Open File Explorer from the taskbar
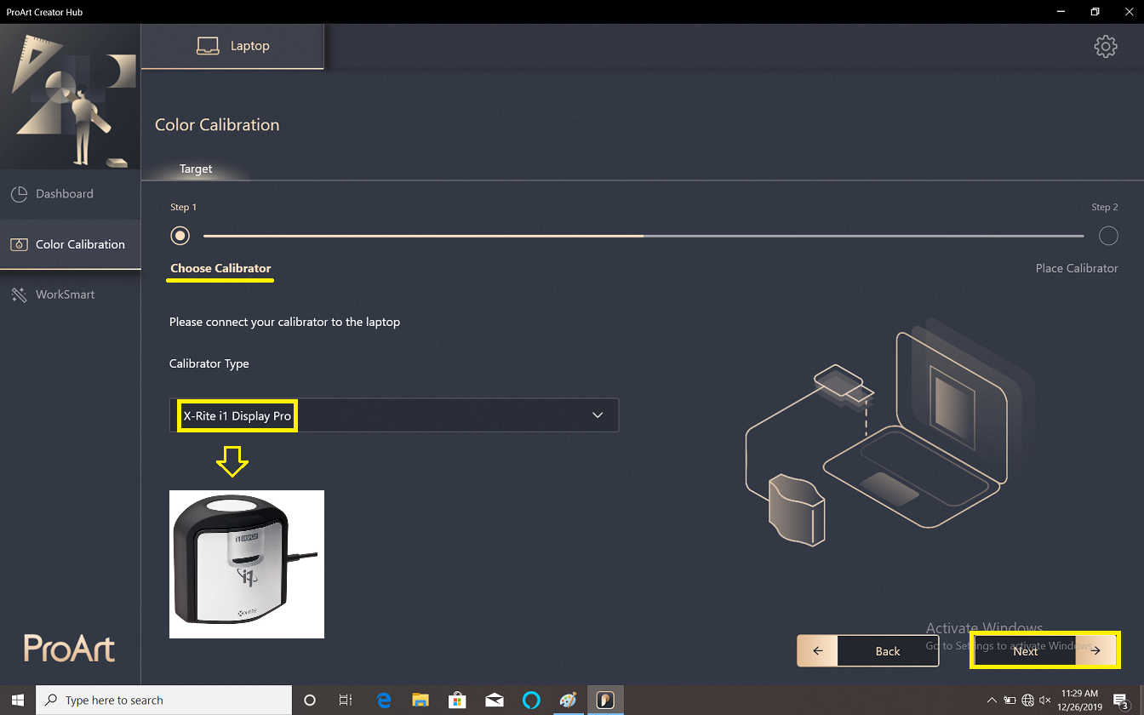This screenshot has height=715, width=1144. [420, 701]
